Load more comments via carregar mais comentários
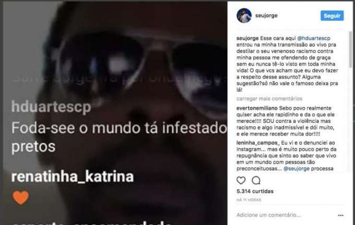355x225 pixels. (x=269, y=99)
